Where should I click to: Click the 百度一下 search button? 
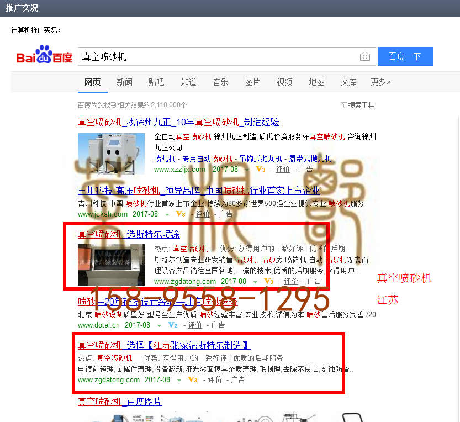(405, 56)
